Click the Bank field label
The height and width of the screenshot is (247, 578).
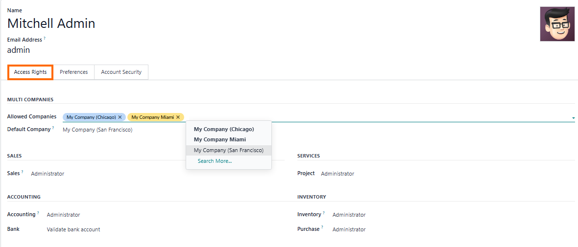pyautogui.click(x=13, y=229)
